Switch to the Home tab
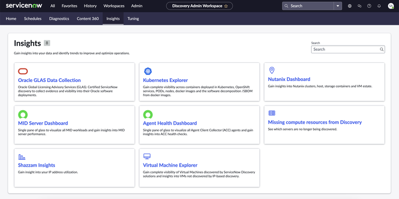The width and height of the screenshot is (399, 199). (x=11, y=18)
